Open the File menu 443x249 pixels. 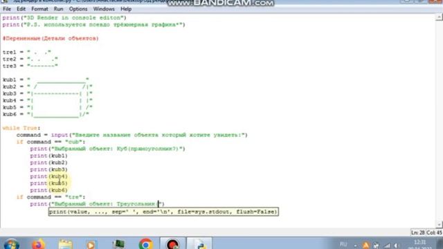pos(7,9)
